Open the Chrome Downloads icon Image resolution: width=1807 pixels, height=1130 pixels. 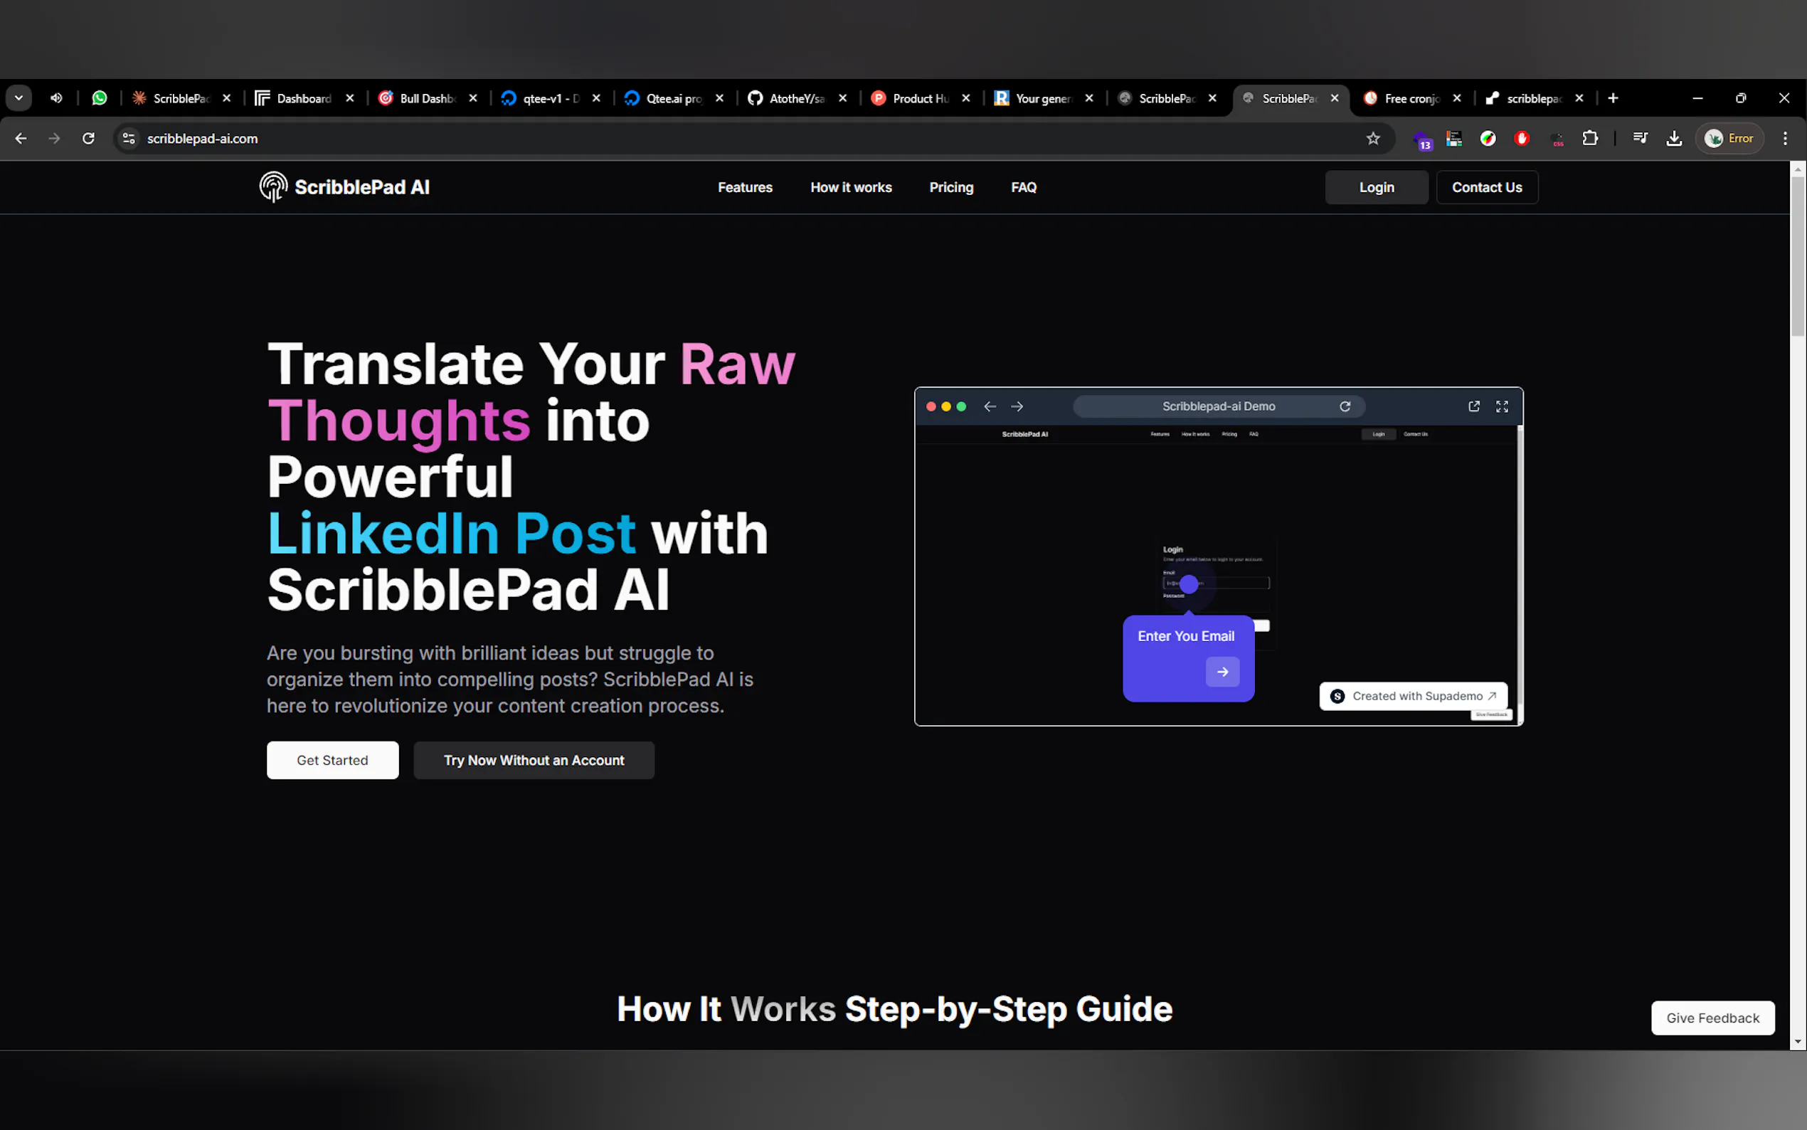tap(1674, 138)
